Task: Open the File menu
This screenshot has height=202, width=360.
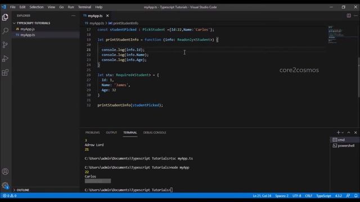Action: pyautogui.click(x=12, y=7)
